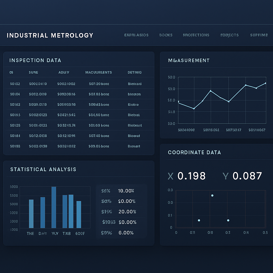273x273 pixels.
Task: Click the 'S07:40 bone' measurement cell
Action: (99, 136)
